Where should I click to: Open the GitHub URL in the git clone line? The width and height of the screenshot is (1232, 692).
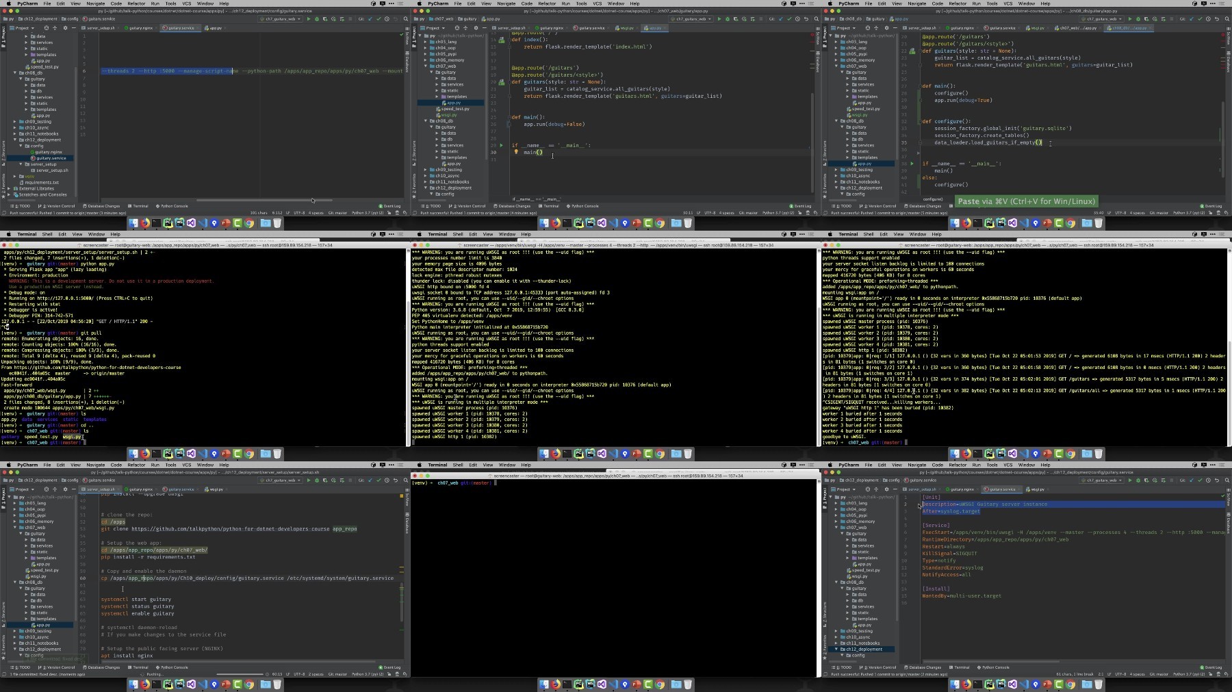pos(231,528)
